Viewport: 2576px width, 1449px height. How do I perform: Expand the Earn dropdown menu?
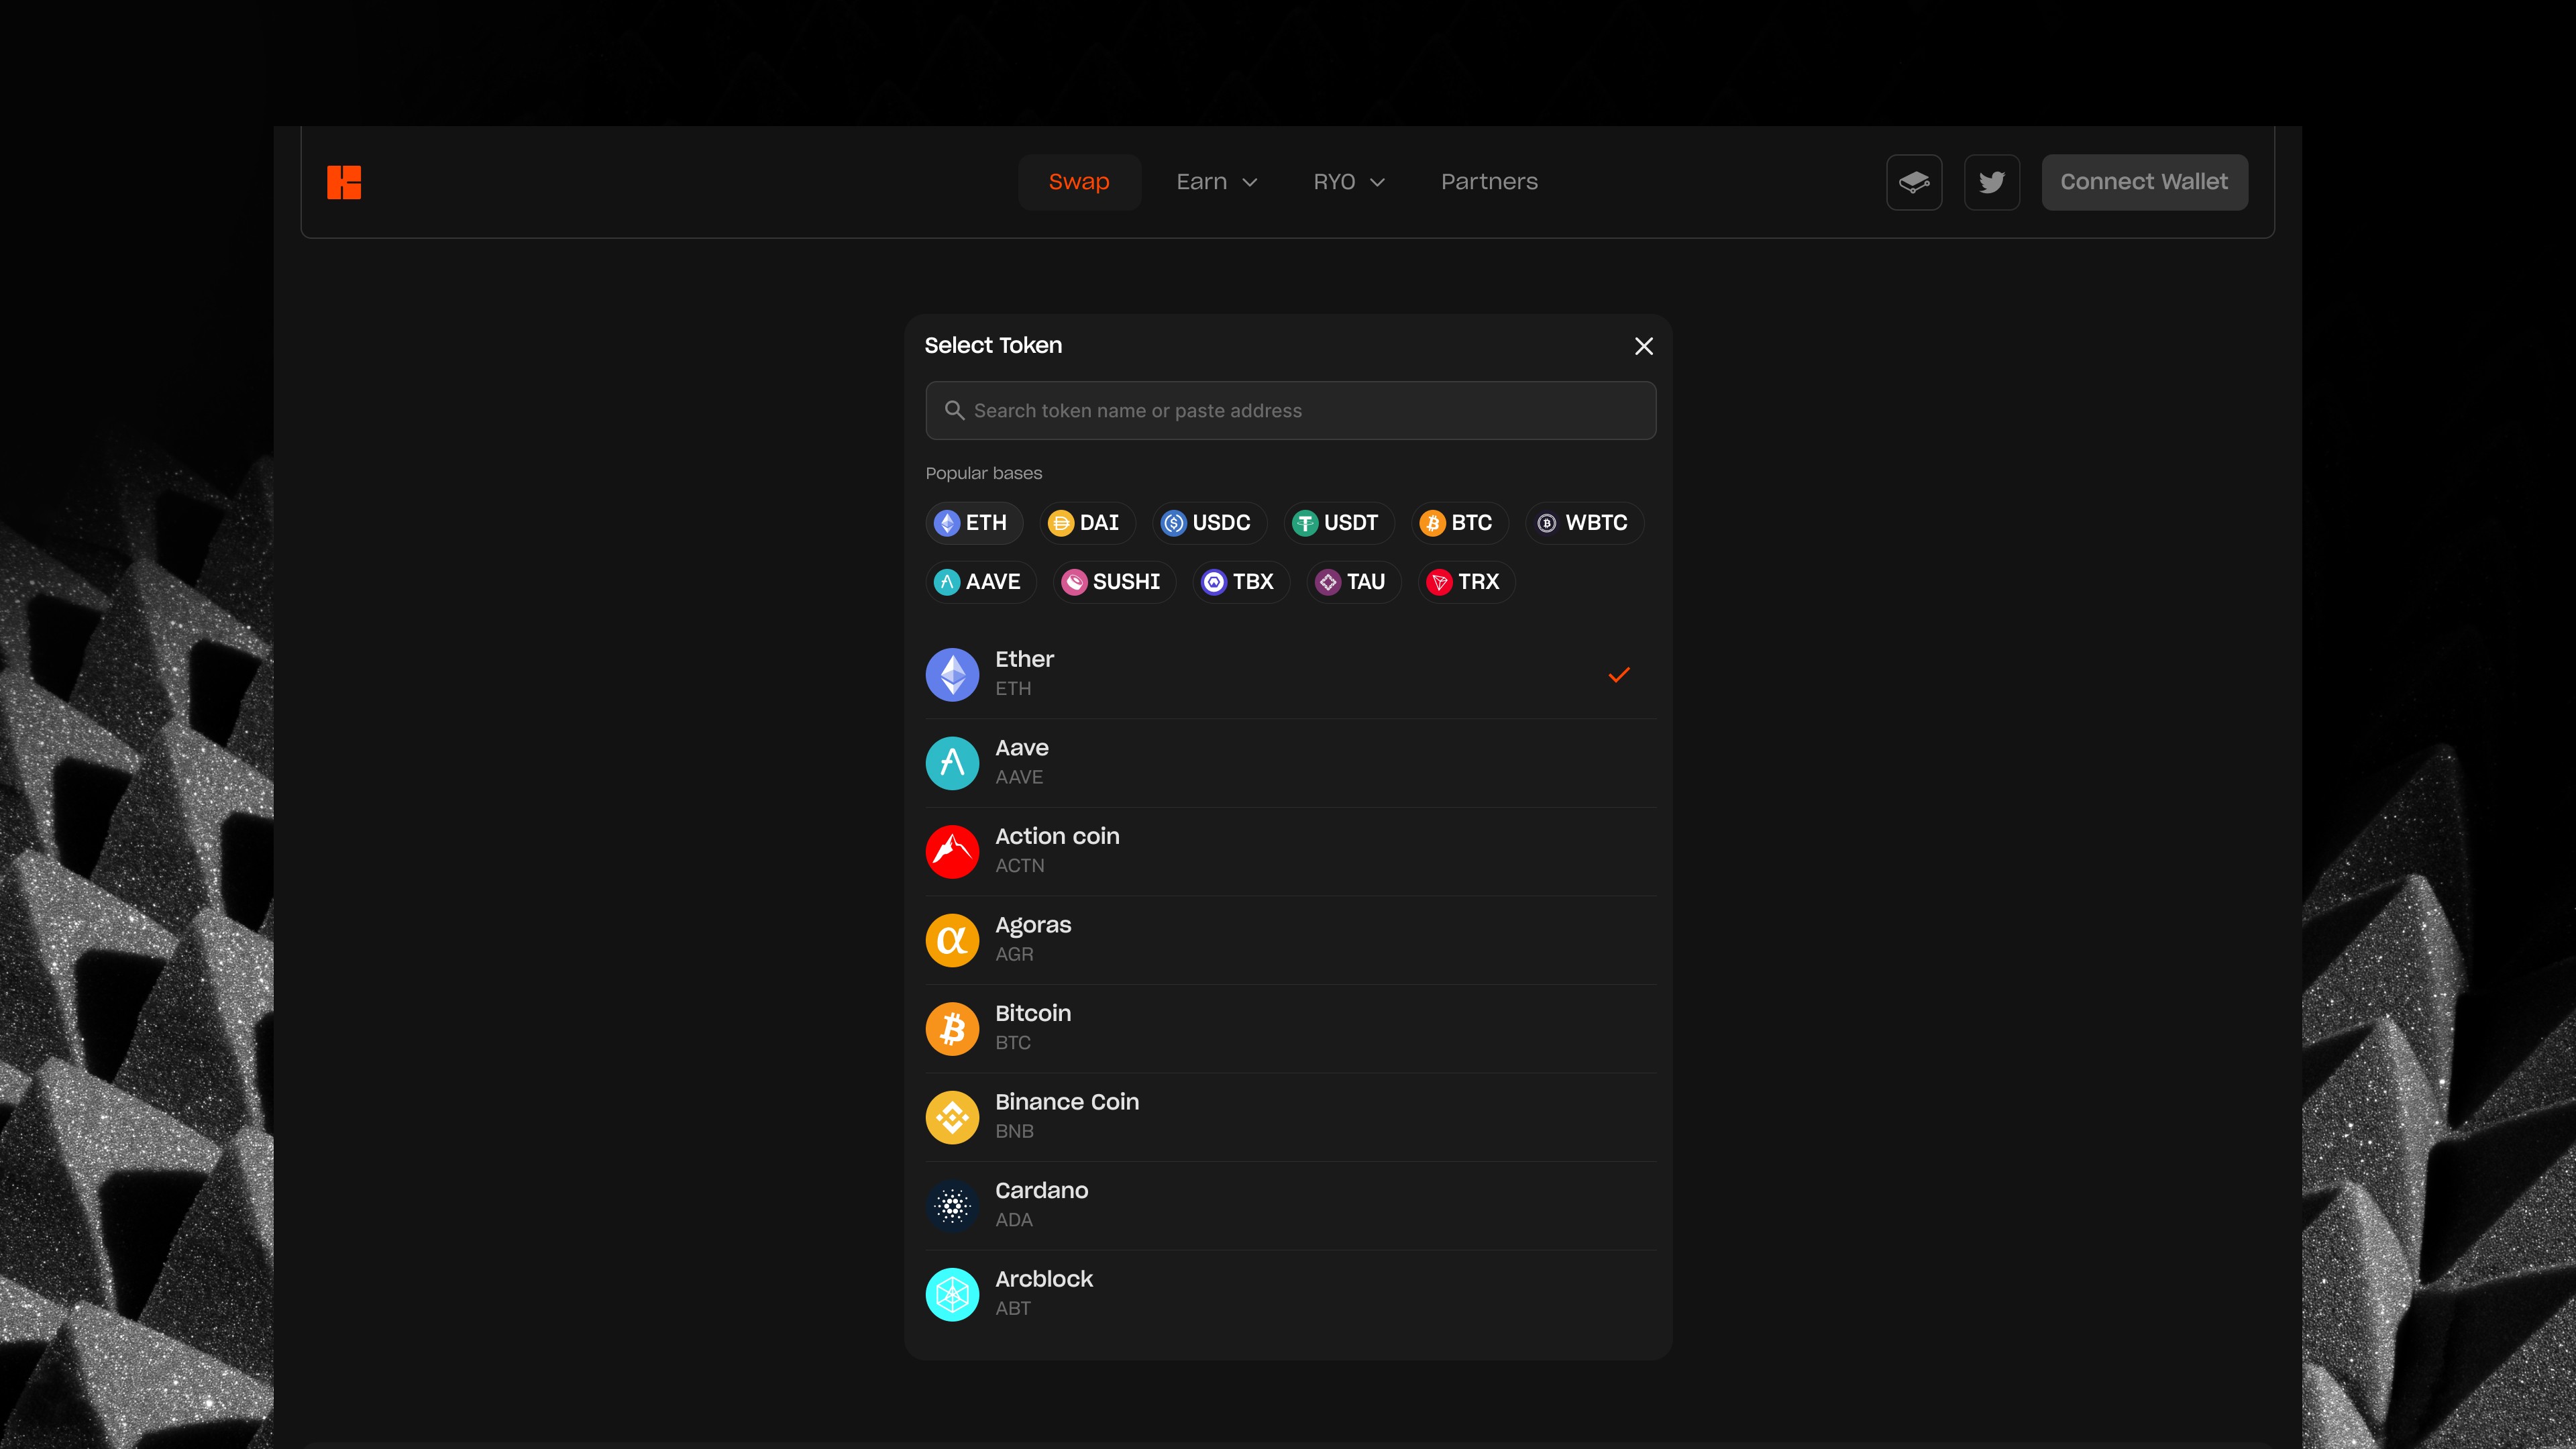pos(1216,182)
